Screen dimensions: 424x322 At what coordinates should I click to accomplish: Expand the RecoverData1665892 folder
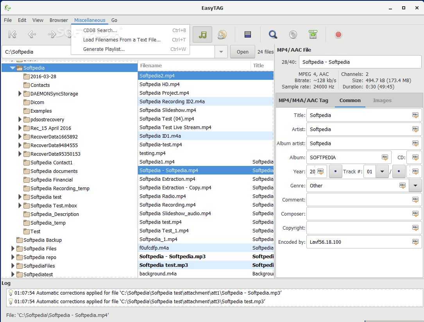tap(20, 137)
